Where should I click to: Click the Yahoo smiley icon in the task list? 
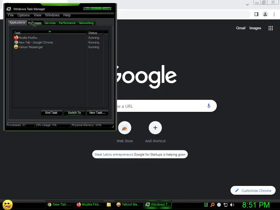[x=16, y=47]
